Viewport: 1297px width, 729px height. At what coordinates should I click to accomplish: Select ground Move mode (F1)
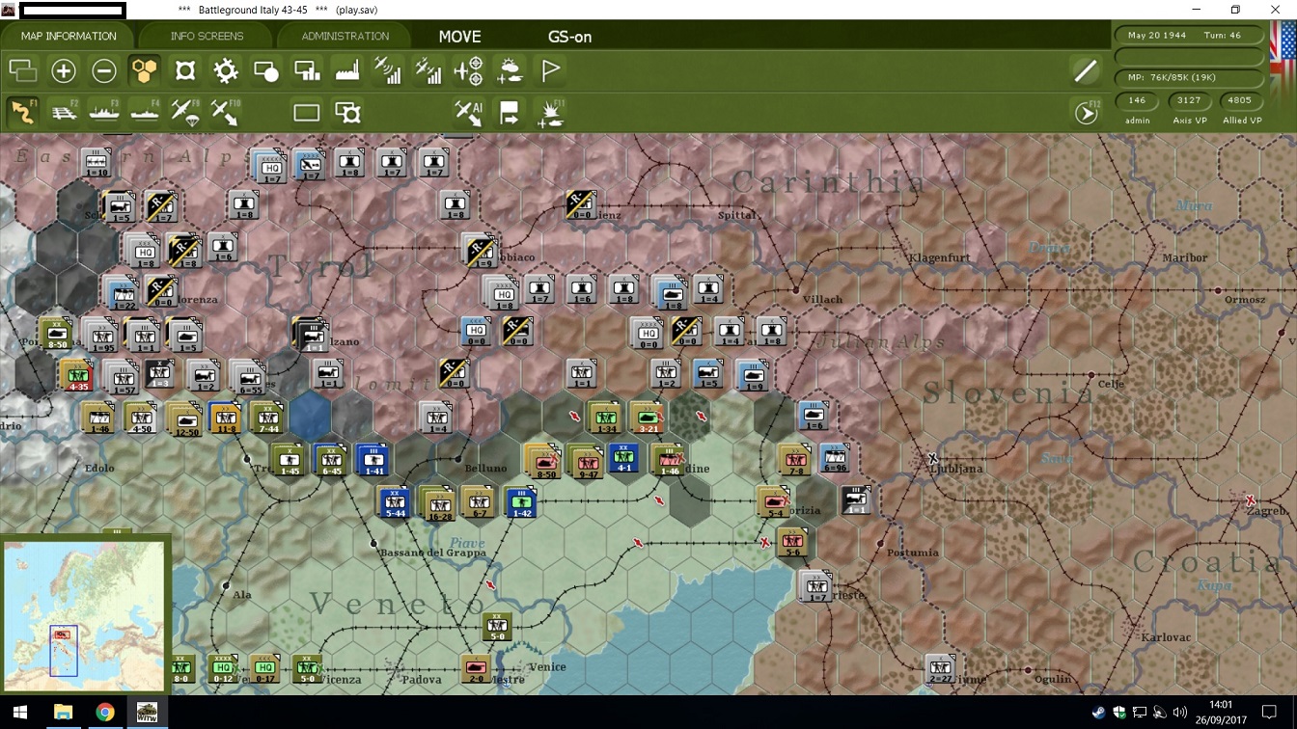coord(23,112)
